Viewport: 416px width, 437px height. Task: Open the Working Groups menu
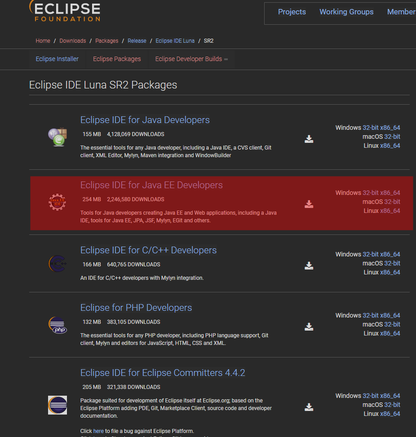click(x=346, y=12)
